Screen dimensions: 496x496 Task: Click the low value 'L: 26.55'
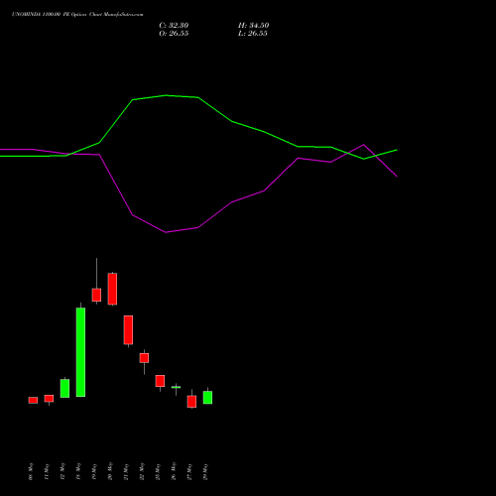[x=253, y=34]
